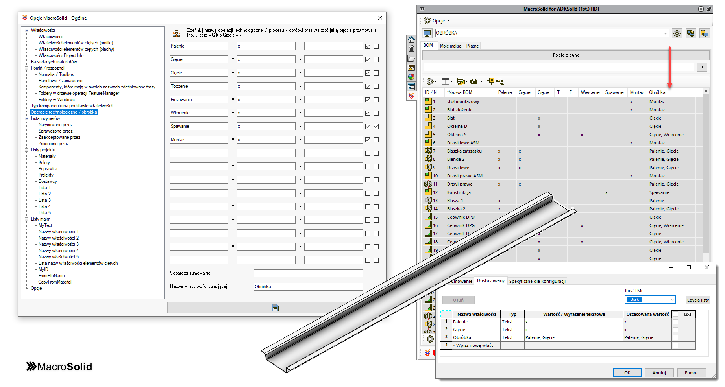Check the second checkbox in Wiercenie row
Viewport: 725px width, 387px height.
[x=376, y=113]
